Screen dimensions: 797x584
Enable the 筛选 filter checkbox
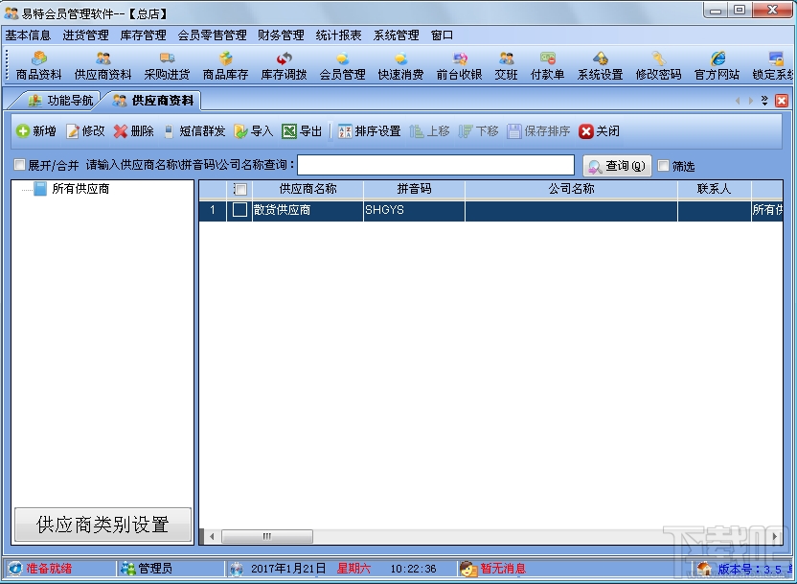coord(662,165)
